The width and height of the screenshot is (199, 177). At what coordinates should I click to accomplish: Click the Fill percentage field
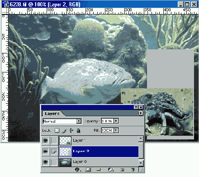coord(108,130)
